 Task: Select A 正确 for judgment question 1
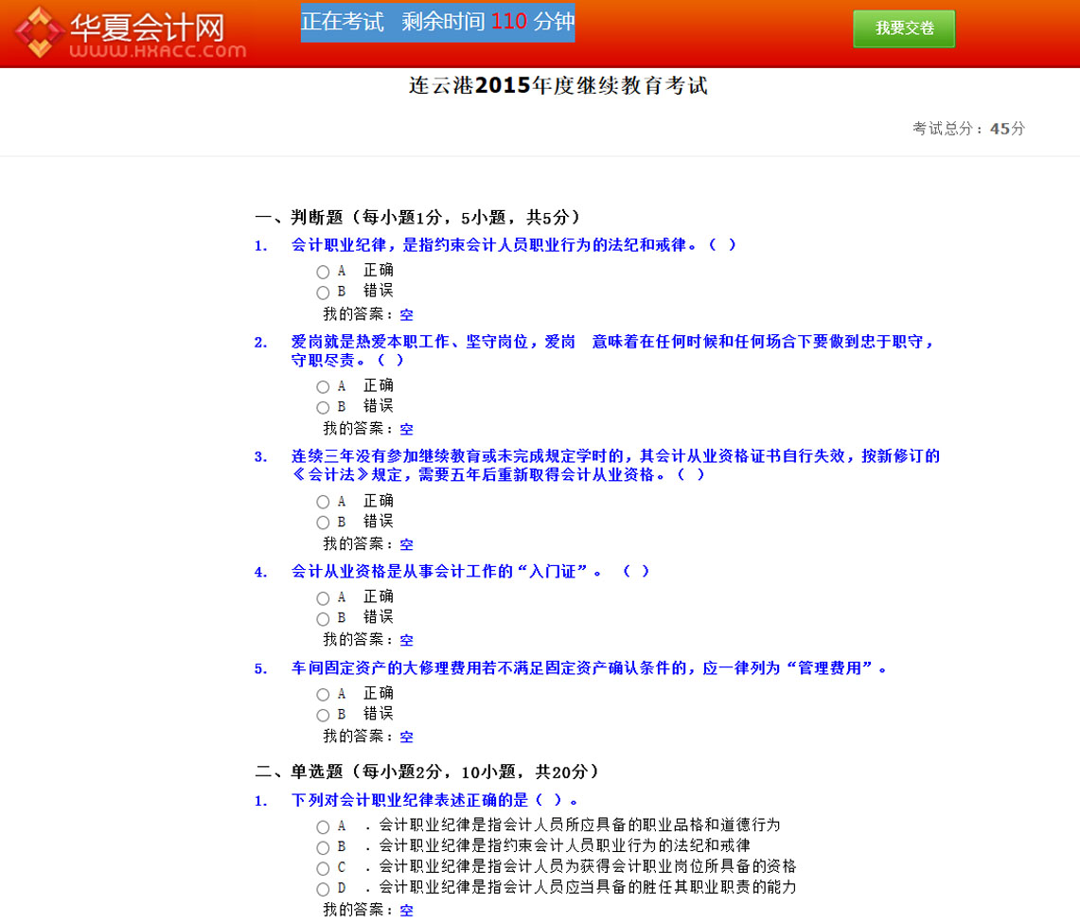pos(323,272)
